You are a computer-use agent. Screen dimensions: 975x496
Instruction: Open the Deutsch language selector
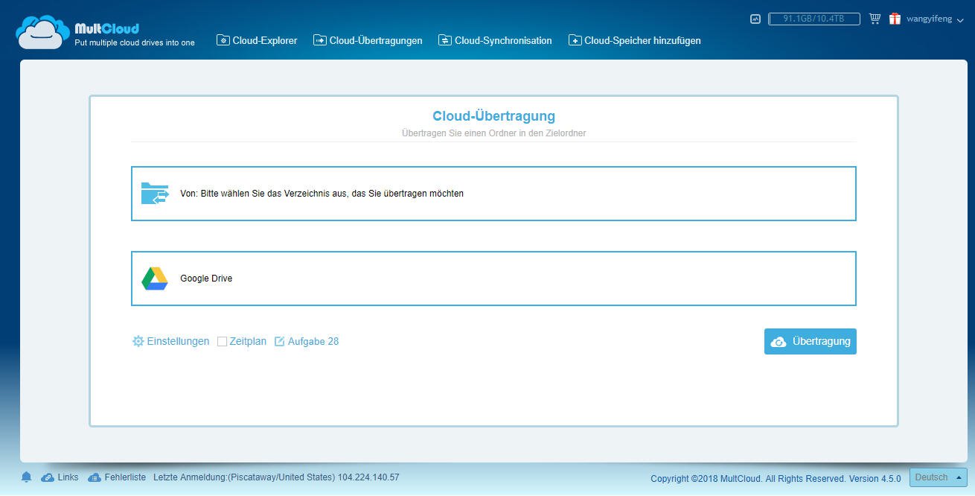[938, 477]
